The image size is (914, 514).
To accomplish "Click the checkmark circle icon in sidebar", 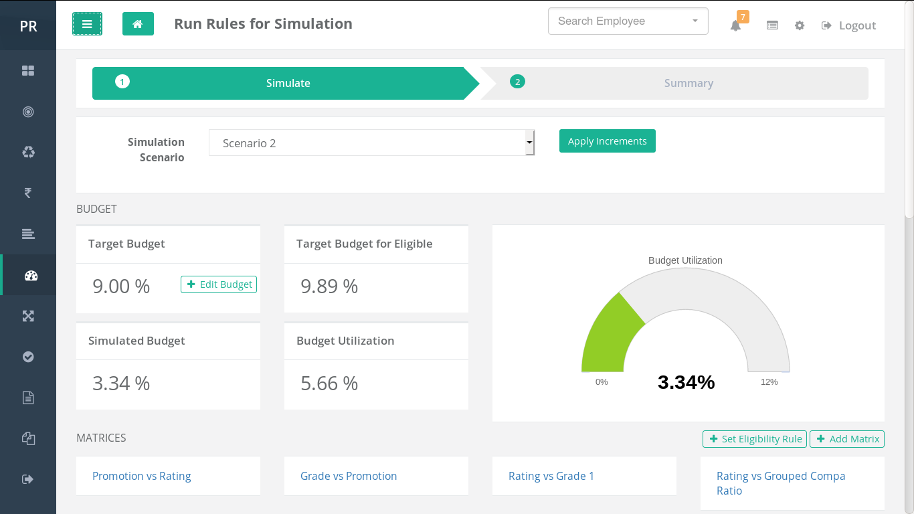I will 28,357.
